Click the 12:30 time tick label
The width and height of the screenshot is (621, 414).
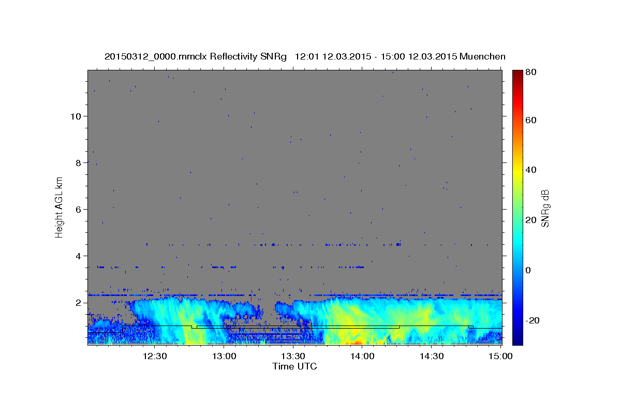pyautogui.click(x=155, y=356)
